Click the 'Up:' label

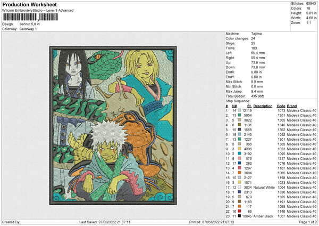click(228, 62)
